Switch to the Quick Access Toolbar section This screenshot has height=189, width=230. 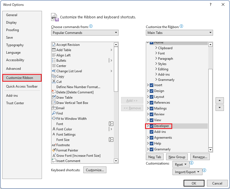22,86
